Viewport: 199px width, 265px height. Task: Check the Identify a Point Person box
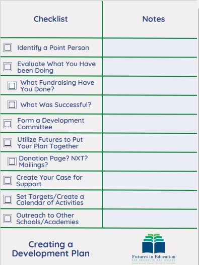click(x=8, y=47)
